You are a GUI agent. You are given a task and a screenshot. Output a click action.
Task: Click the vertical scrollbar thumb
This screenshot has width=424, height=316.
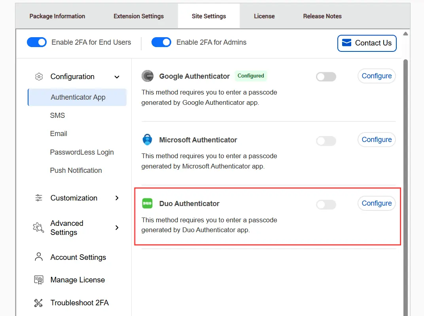point(405,187)
